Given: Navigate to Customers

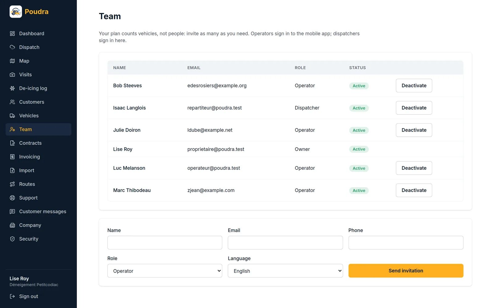Looking at the screenshot, I should 38,102.
